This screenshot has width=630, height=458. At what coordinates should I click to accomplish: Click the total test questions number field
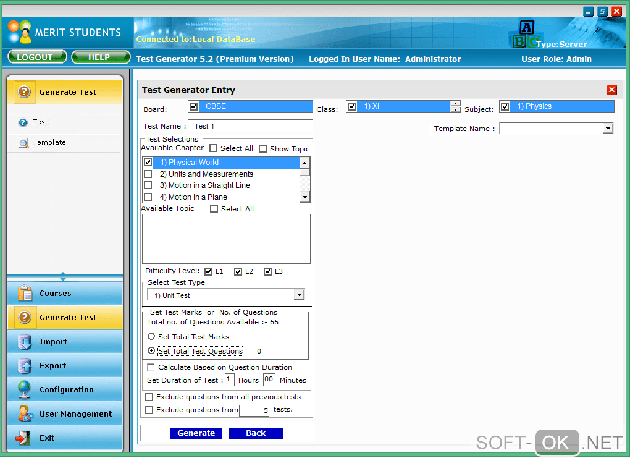pyautogui.click(x=266, y=351)
